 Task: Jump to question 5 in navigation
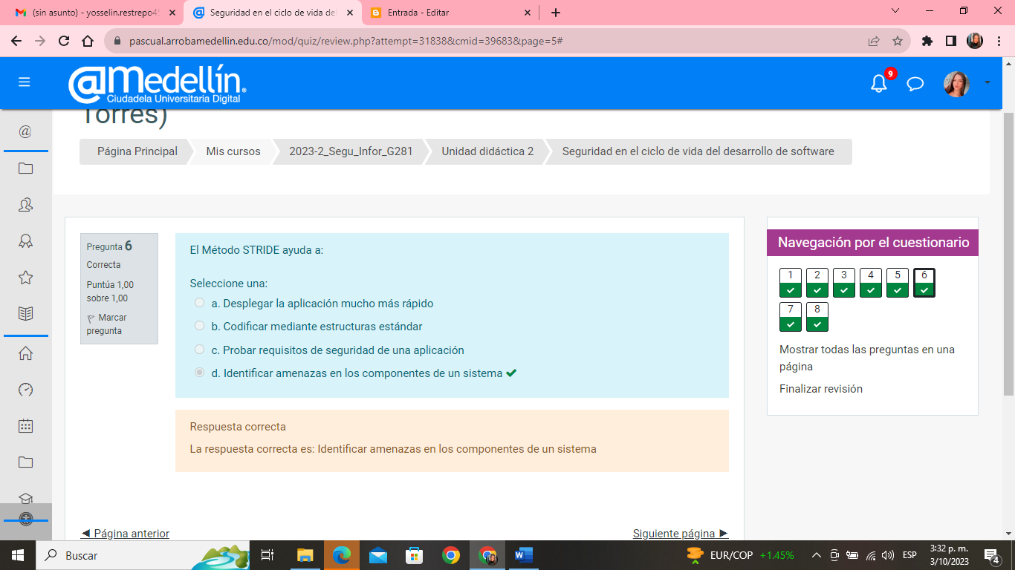click(898, 283)
